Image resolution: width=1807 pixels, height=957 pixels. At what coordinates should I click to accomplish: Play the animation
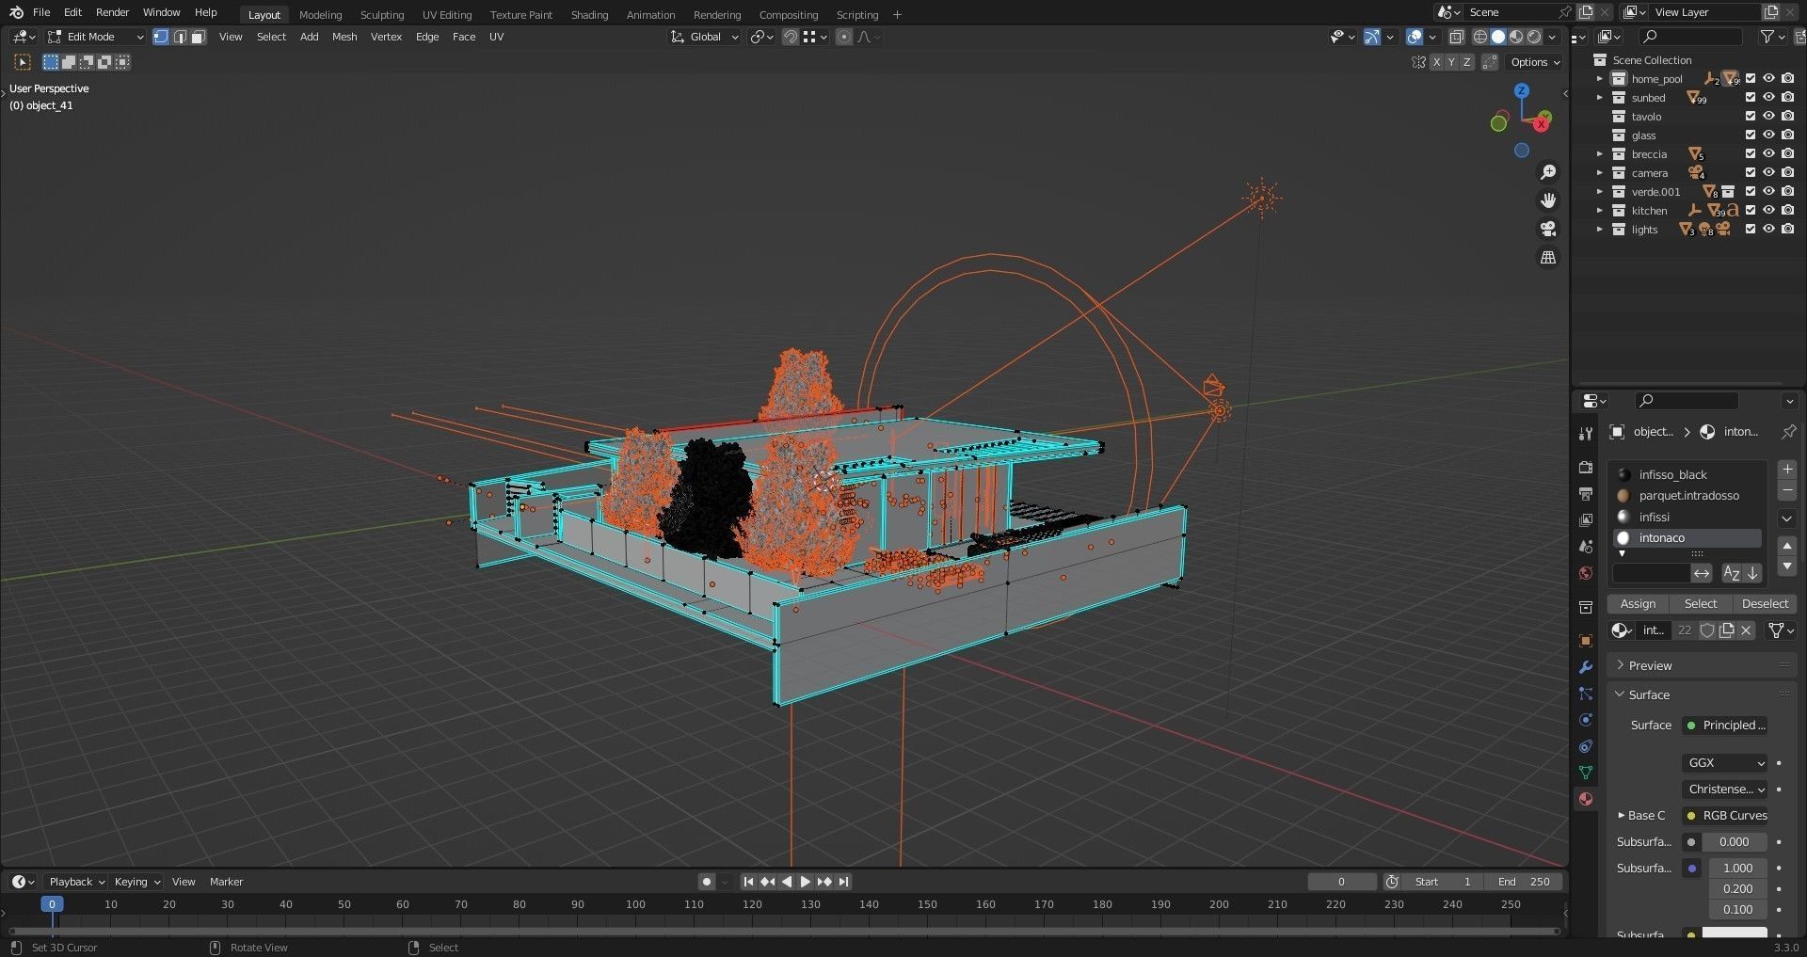click(x=805, y=882)
